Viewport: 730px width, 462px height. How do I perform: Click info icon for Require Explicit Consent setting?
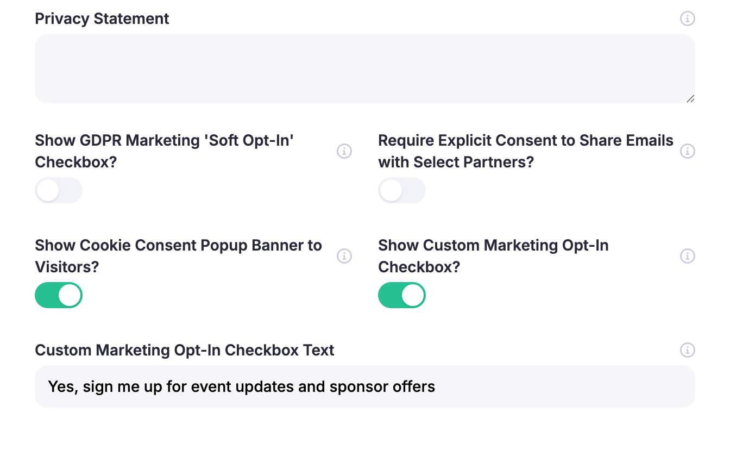688,151
